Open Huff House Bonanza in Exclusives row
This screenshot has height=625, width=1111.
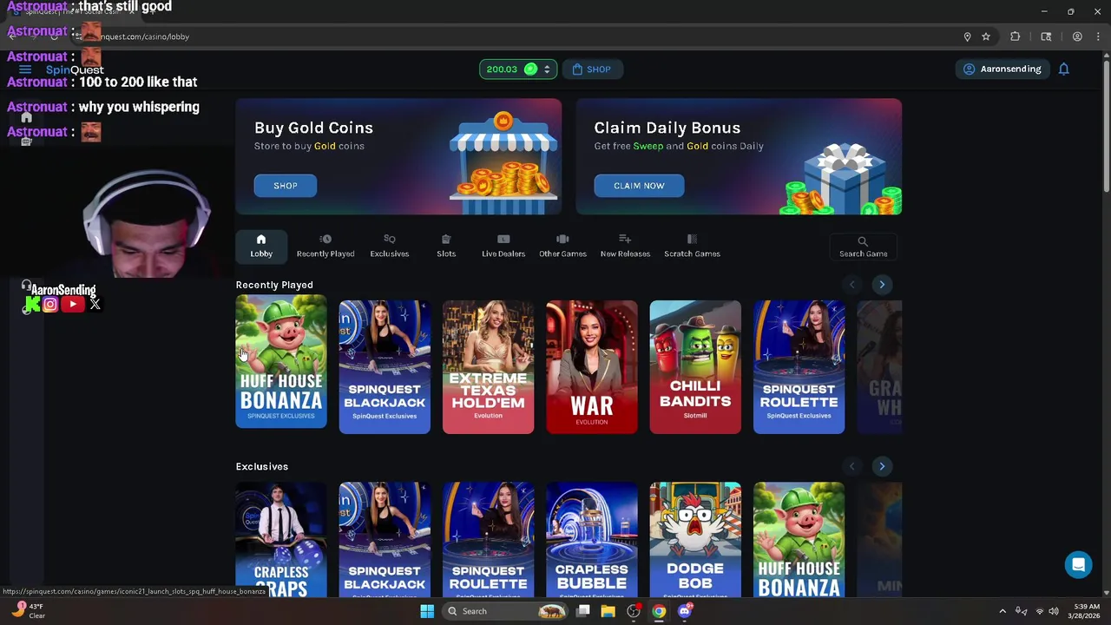pyautogui.click(x=799, y=539)
